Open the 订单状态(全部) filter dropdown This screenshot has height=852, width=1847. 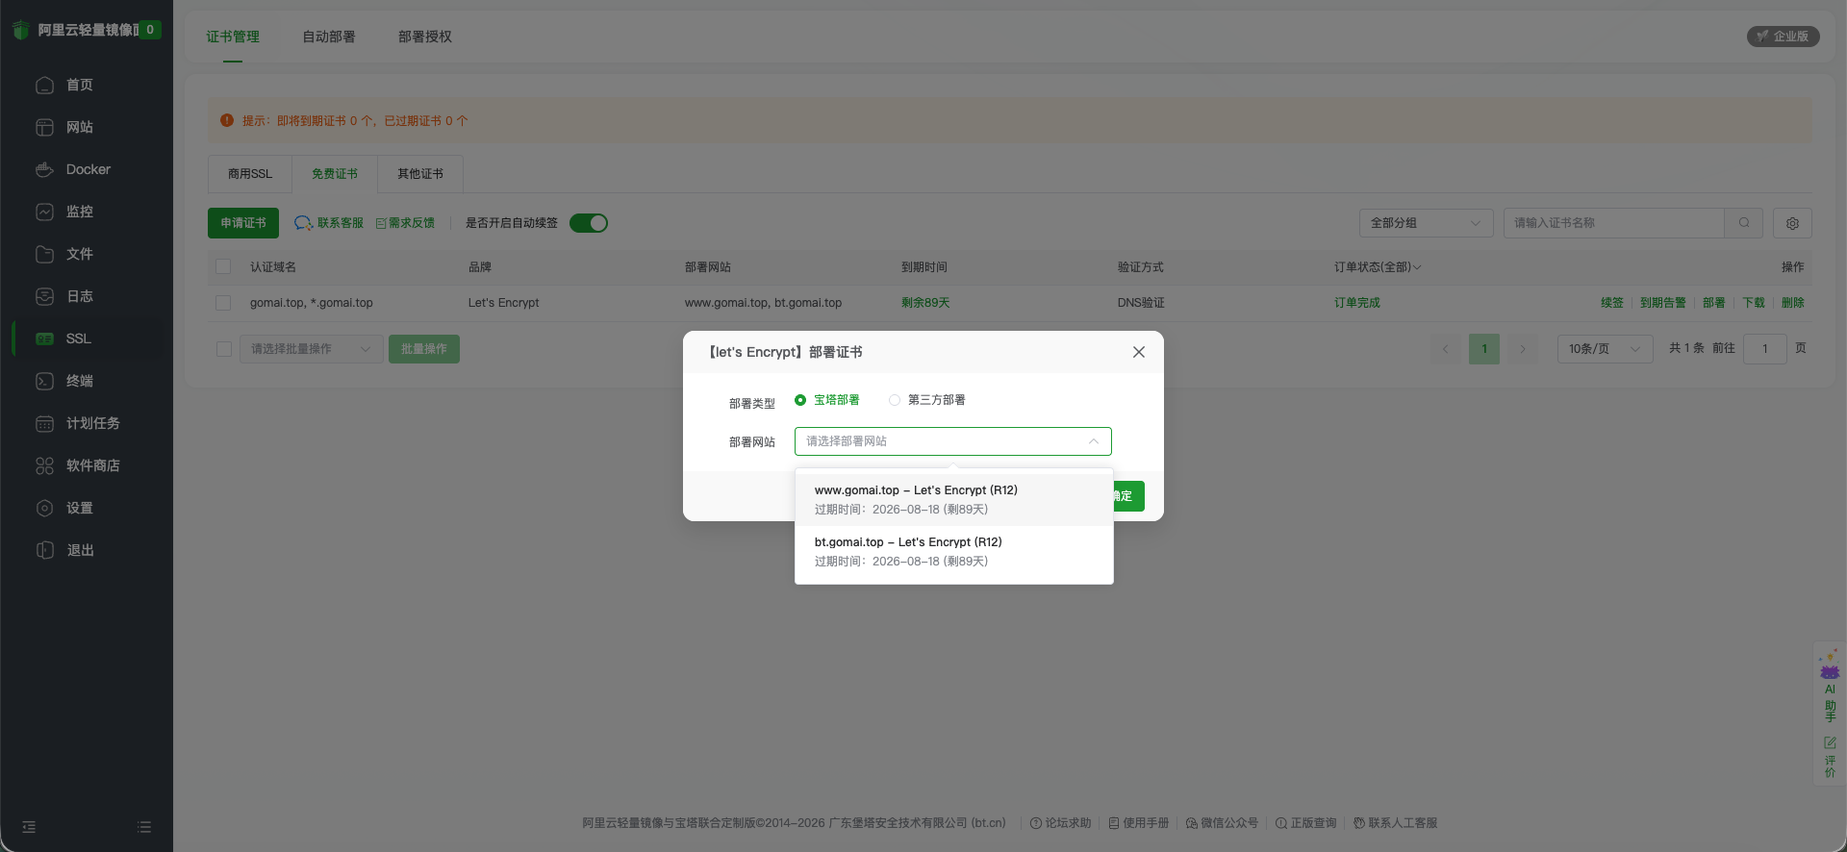(x=1377, y=267)
